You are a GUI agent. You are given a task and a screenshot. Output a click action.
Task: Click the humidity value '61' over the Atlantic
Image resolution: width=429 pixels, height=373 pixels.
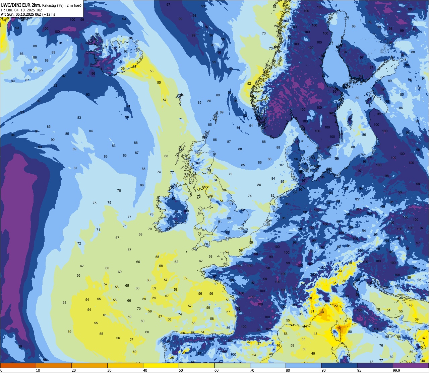click(x=105, y=315)
